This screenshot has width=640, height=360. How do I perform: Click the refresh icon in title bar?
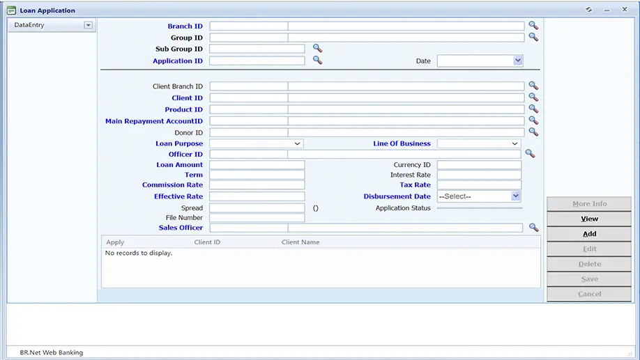[588, 9]
